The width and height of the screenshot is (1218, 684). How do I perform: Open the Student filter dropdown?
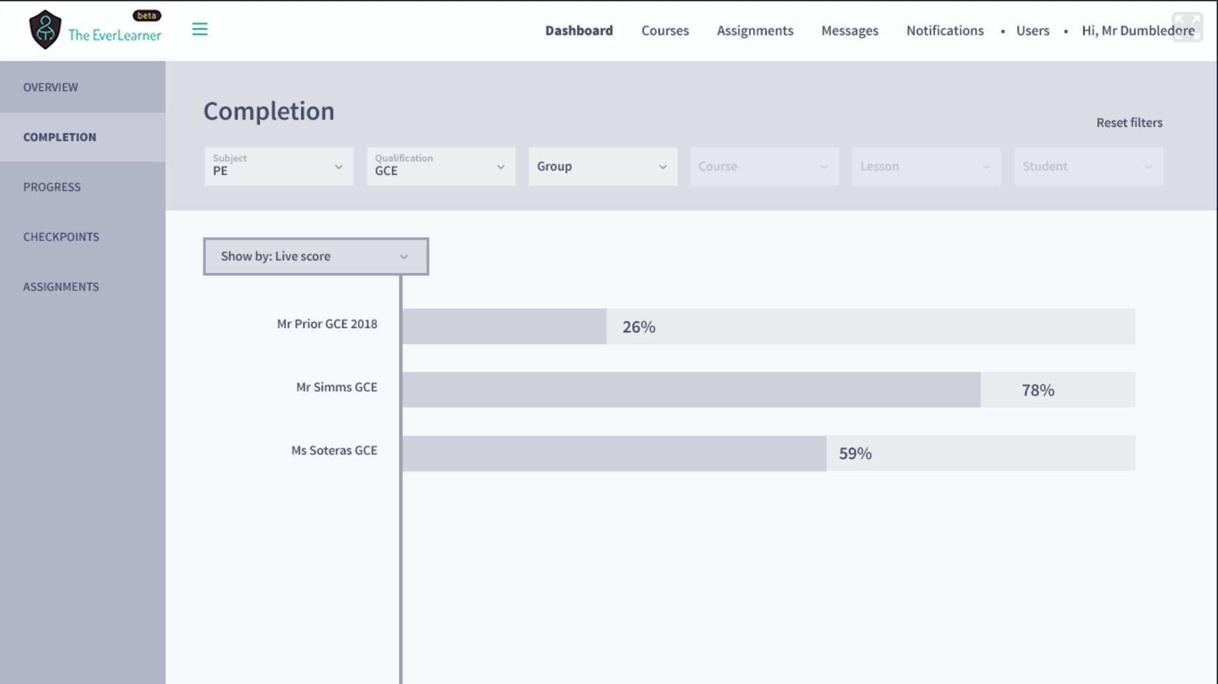pos(1089,166)
